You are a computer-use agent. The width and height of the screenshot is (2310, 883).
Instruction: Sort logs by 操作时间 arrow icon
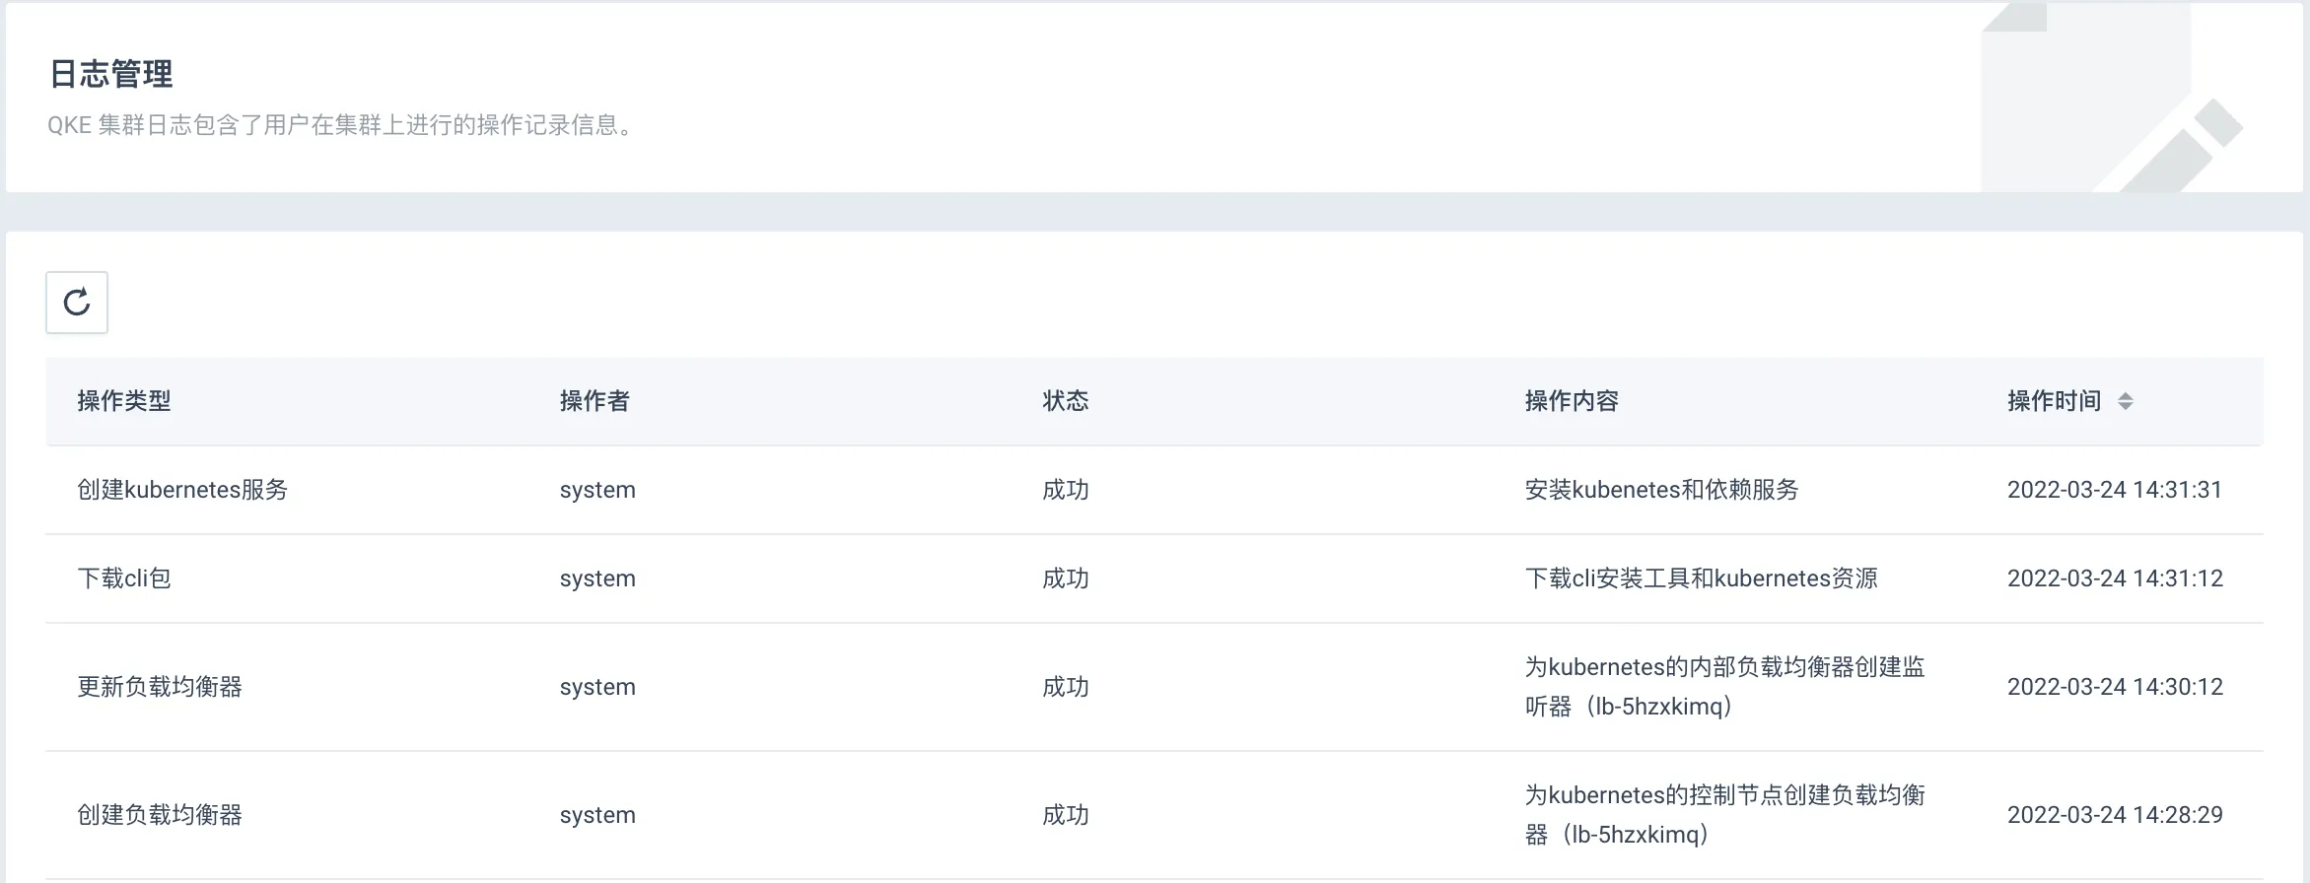click(2126, 401)
